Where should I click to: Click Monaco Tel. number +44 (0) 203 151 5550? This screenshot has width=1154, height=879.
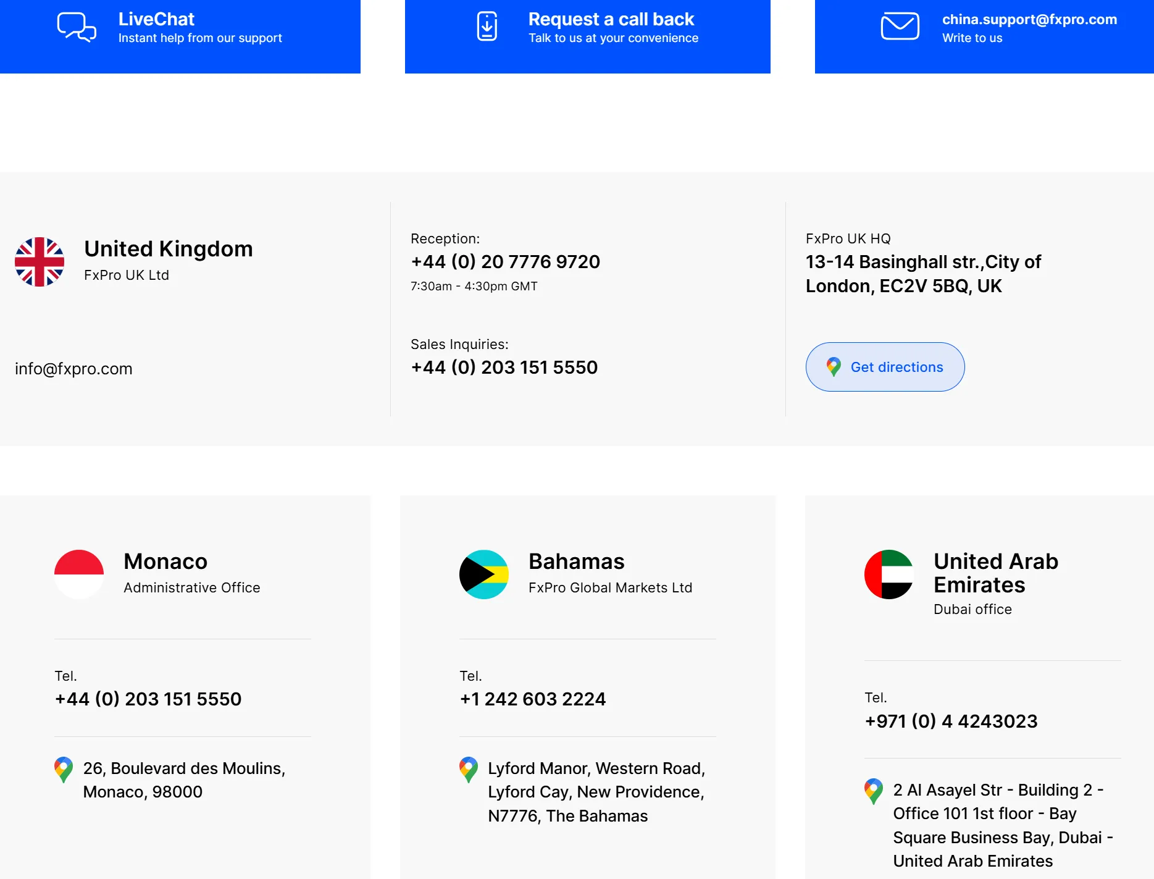148,699
